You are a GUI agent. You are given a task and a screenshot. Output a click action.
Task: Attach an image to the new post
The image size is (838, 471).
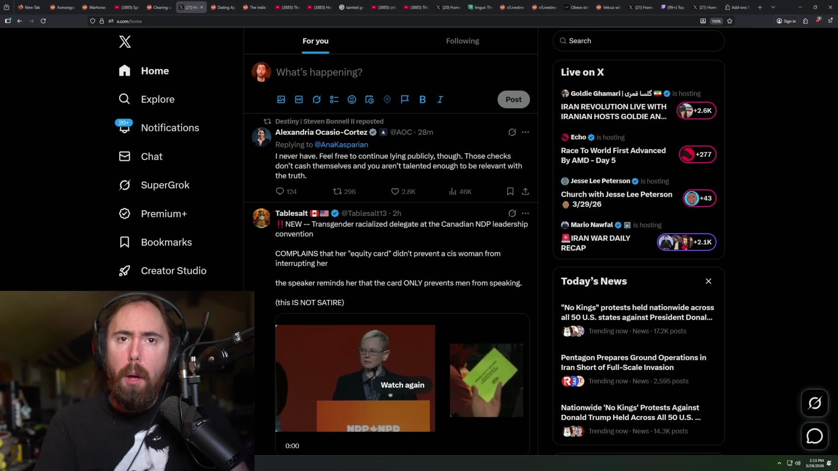[281, 99]
